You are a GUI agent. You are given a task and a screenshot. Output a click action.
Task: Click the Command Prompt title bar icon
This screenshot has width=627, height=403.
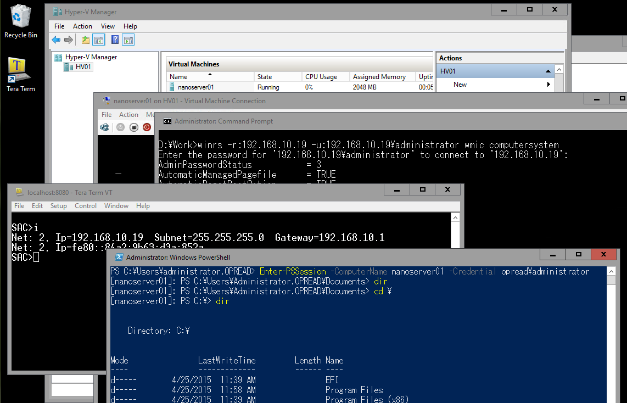[167, 121]
